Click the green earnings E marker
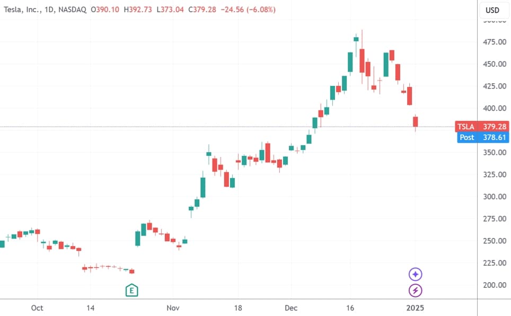 [x=131, y=290]
